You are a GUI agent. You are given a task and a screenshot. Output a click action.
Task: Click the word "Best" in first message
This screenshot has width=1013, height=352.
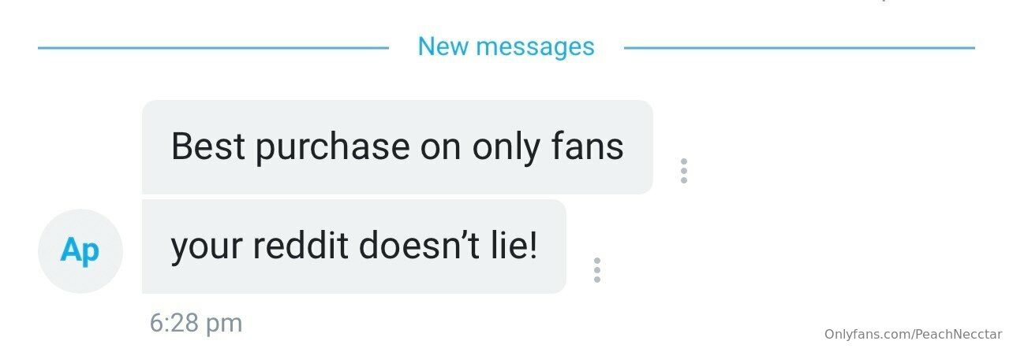207,146
